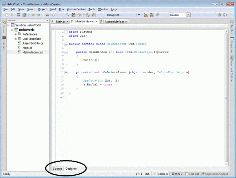Viewport: 236px width, 178px height.
Task: Open the Solution combo box dropdown
Action: 188,15
